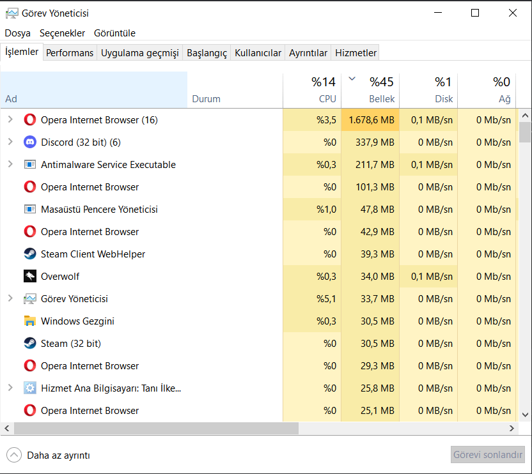The image size is (532, 474).
Task: Expand the Antimalware Service Executable entry
Action: click(10, 164)
